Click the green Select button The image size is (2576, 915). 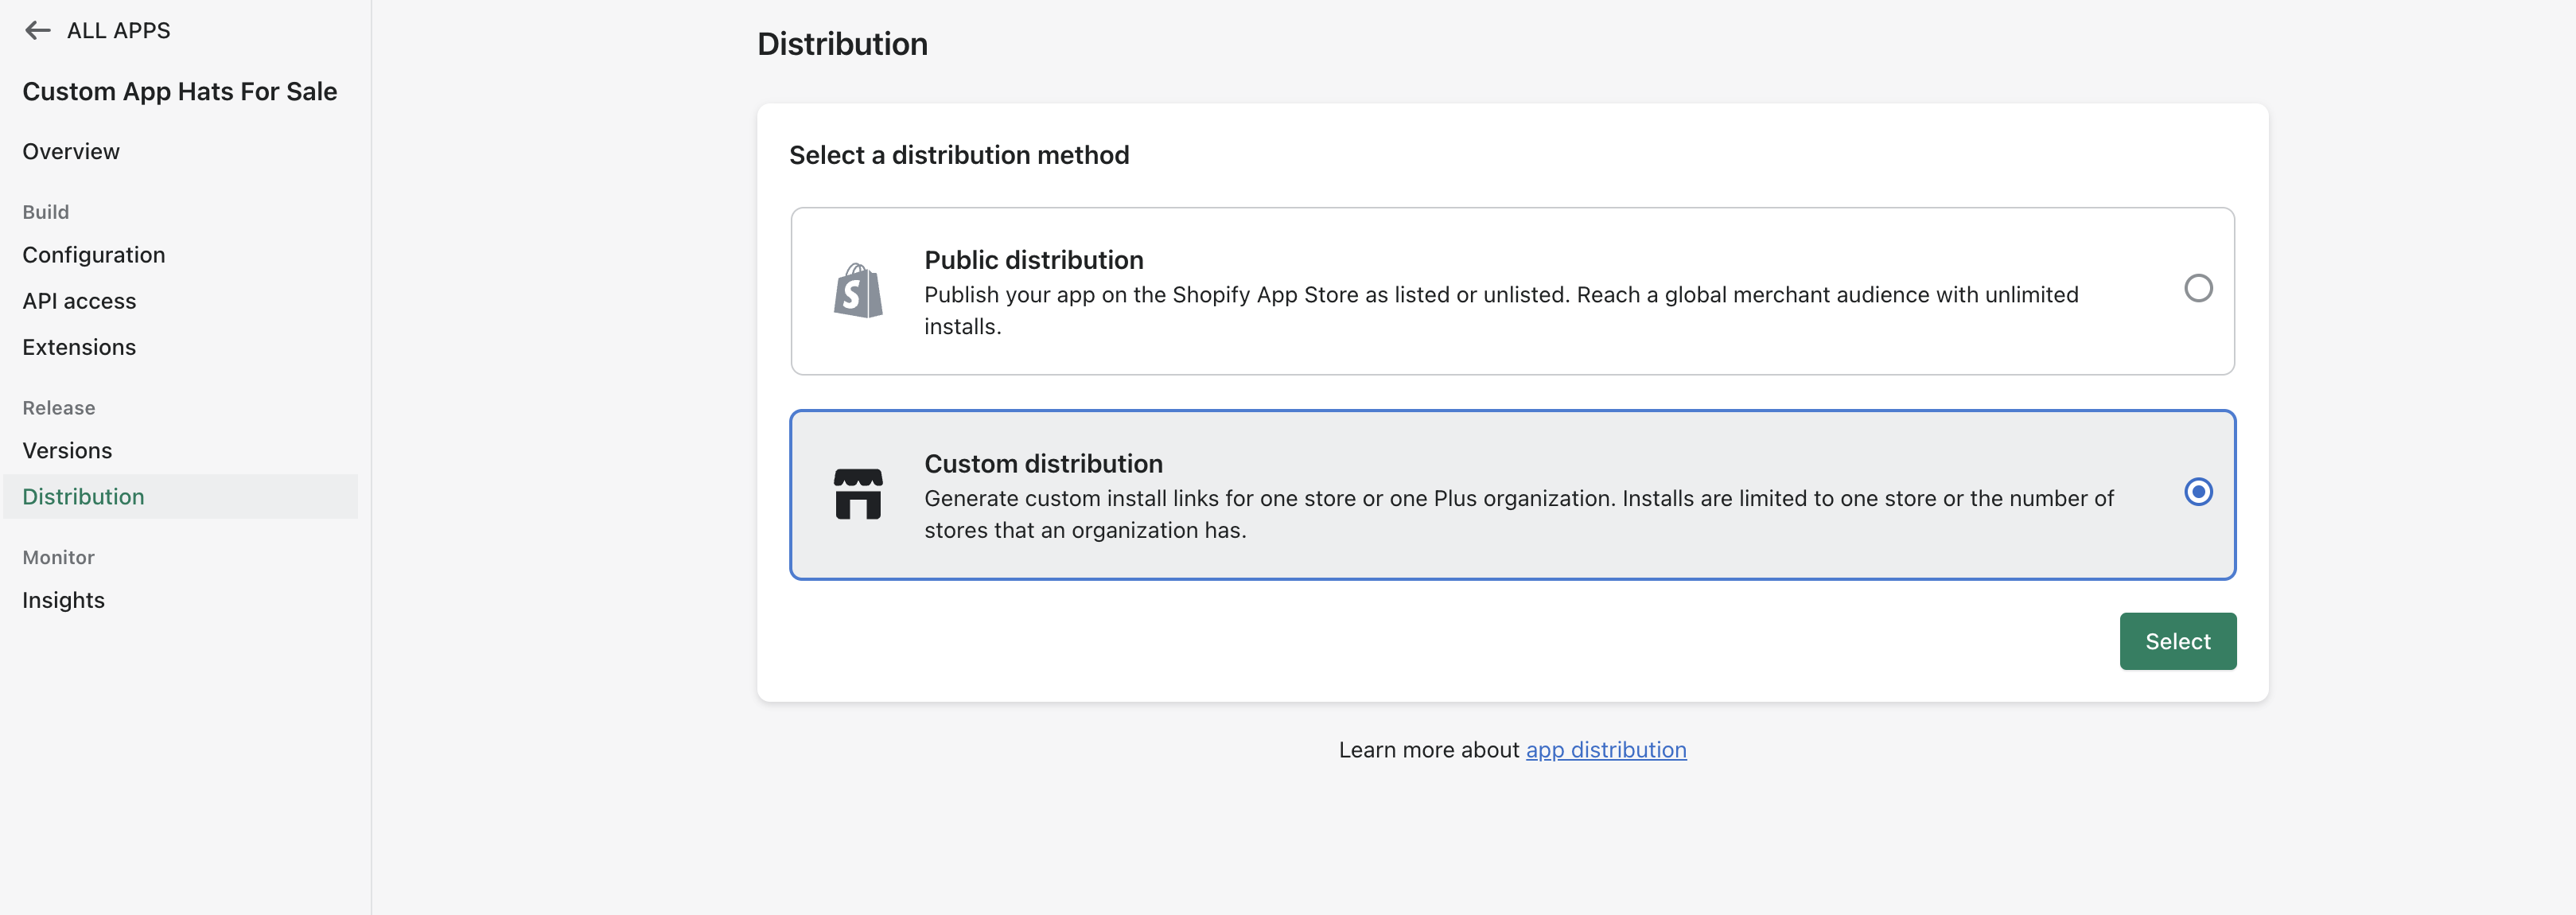[2177, 641]
